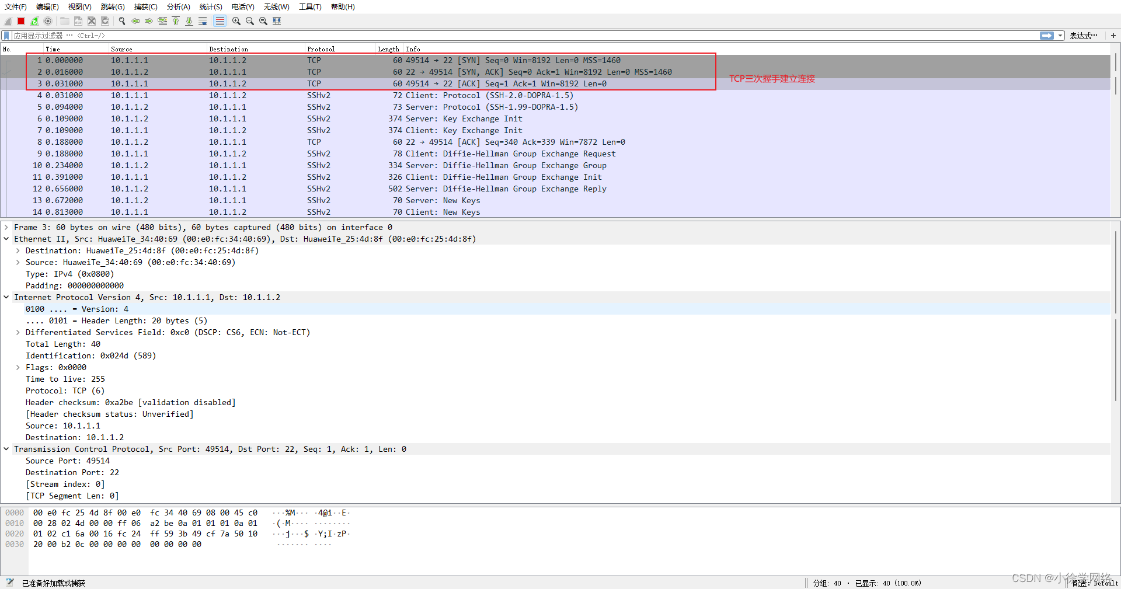Jump to the last packet

pos(189,21)
